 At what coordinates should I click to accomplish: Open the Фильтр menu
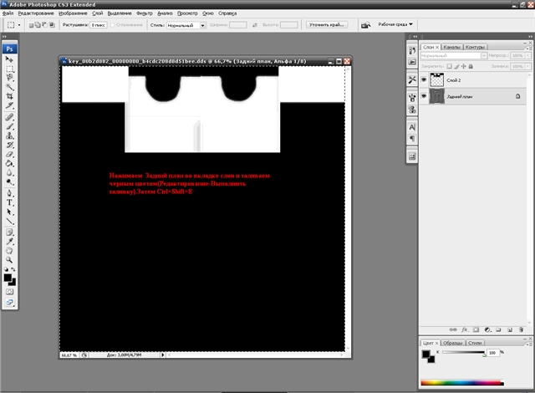tap(143, 14)
